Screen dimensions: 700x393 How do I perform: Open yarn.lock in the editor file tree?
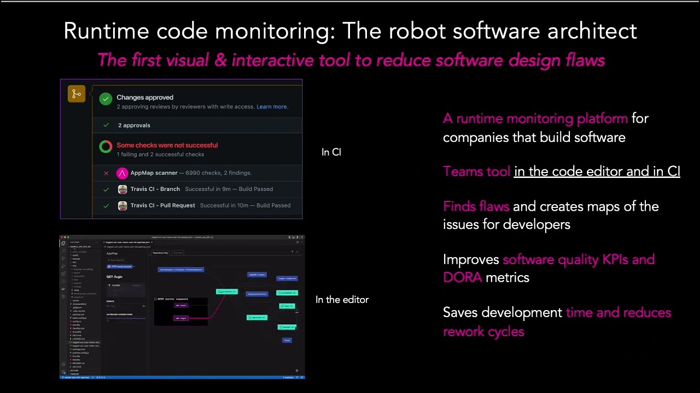(x=77, y=367)
